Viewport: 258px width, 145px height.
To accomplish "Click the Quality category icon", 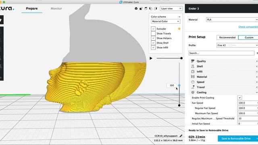I will [193, 61].
